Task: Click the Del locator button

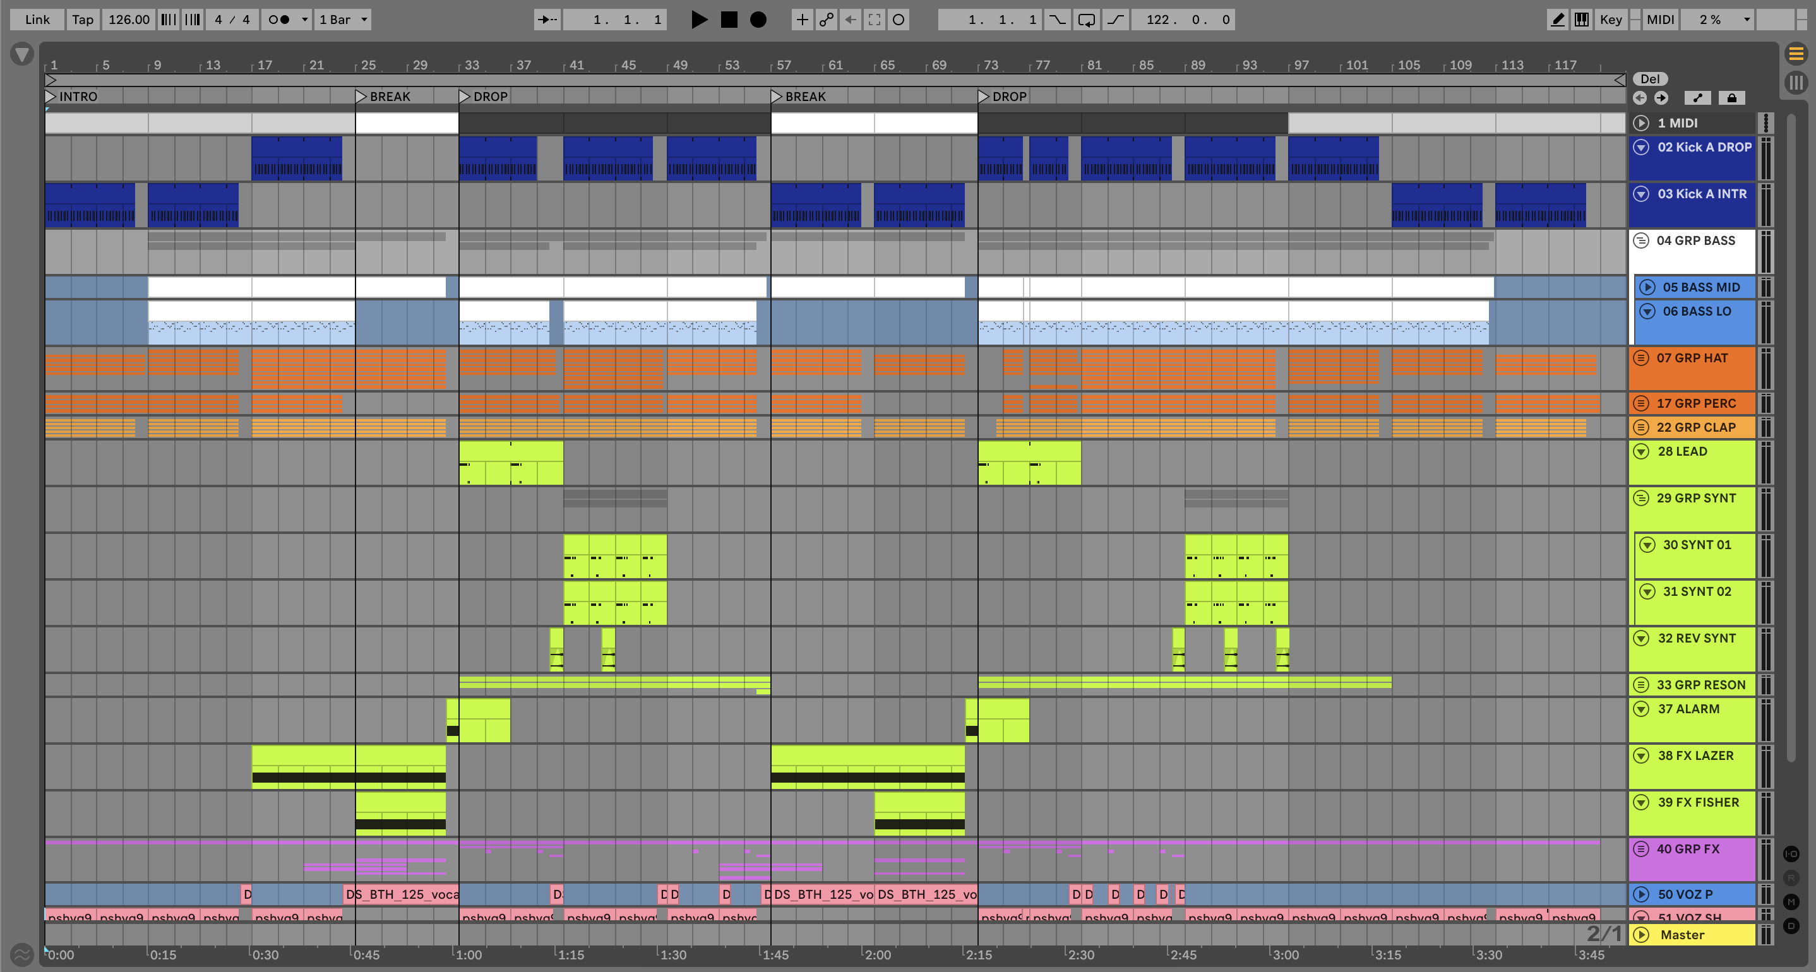Action: click(1650, 79)
